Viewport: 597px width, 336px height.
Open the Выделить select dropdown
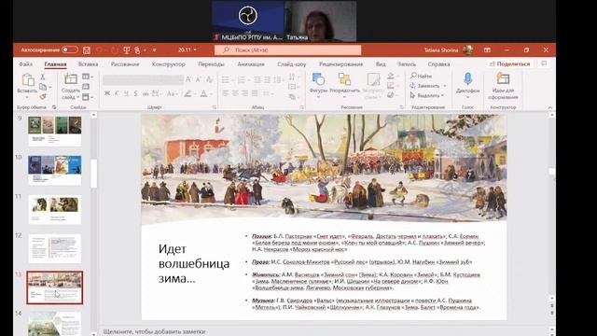[x=427, y=95]
